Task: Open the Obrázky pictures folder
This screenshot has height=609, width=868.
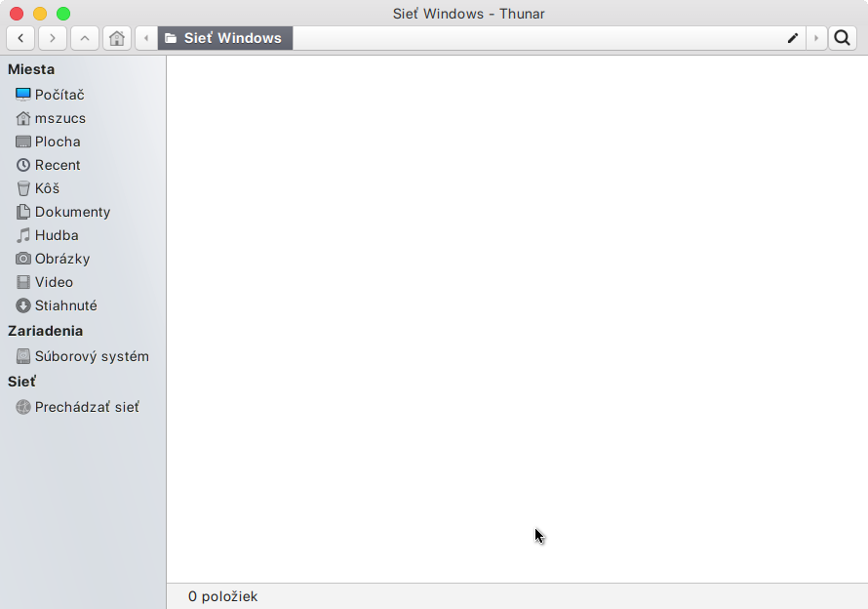Action: pos(62,259)
